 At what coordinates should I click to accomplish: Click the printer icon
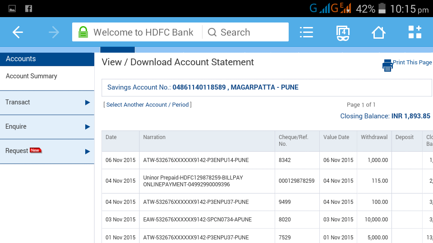[387, 66]
